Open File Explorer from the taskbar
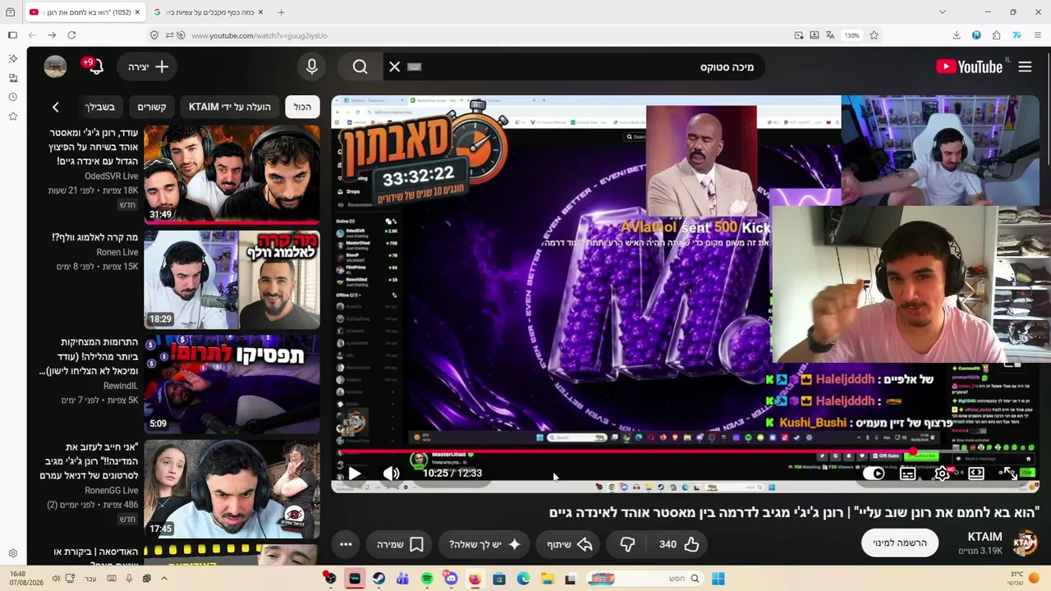1051x591 pixels. pyautogui.click(x=548, y=579)
